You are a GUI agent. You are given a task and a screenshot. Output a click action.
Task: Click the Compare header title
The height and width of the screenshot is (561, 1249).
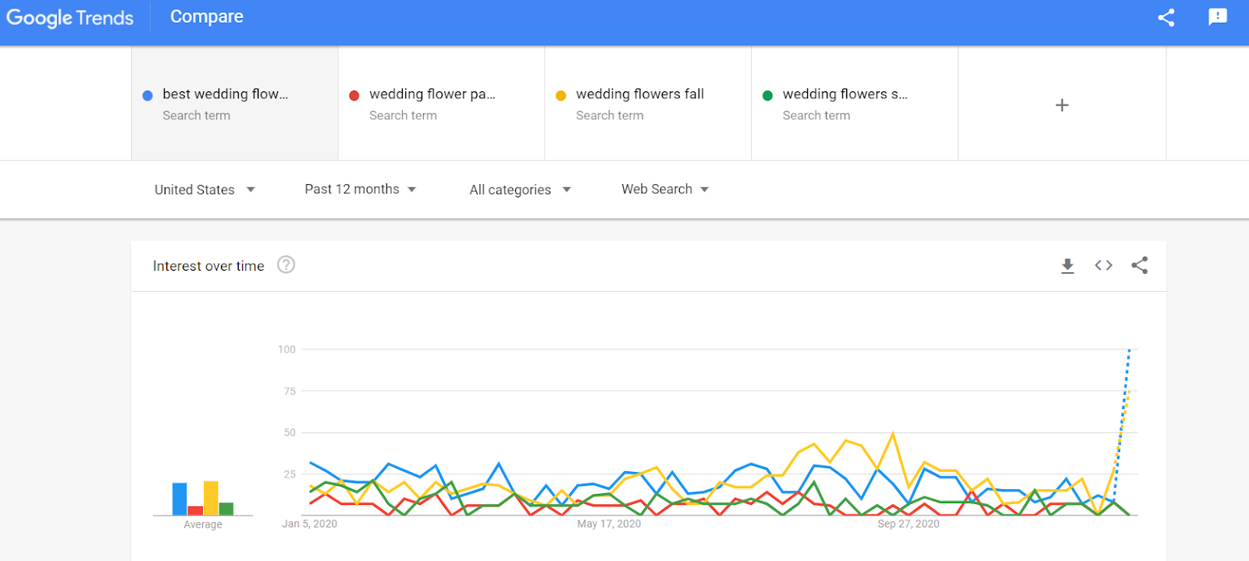tap(207, 17)
